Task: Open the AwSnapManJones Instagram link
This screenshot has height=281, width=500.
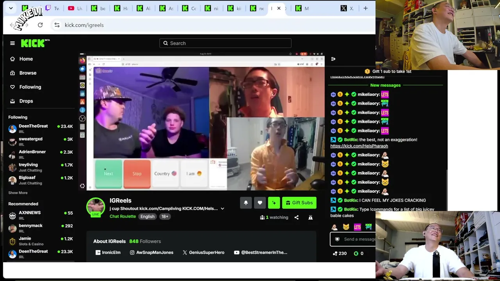Action: pyautogui.click(x=152, y=253)
